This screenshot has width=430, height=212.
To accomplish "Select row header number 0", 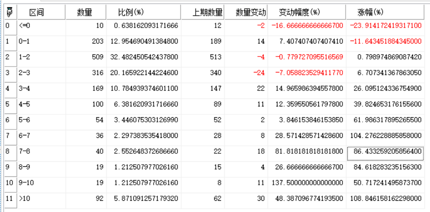I will (x=8, y=26).
